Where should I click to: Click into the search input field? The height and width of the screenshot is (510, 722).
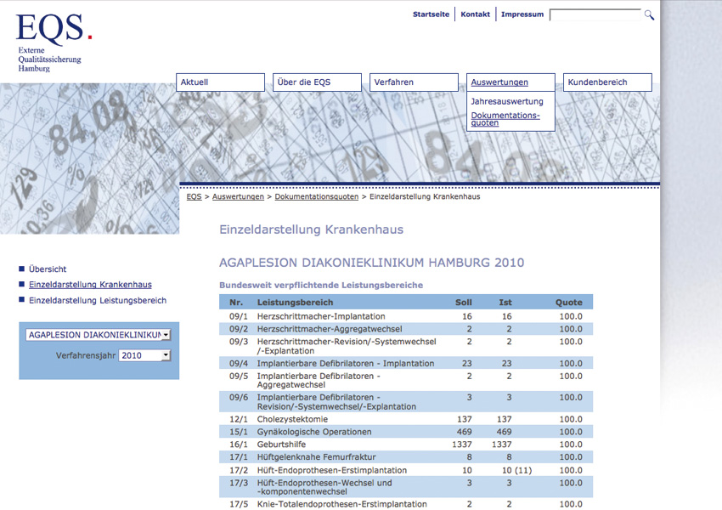[x=595, y=14]
